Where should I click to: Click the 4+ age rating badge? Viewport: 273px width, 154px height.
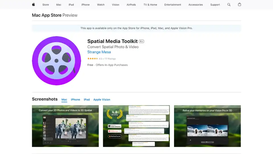tap(141, 41)
